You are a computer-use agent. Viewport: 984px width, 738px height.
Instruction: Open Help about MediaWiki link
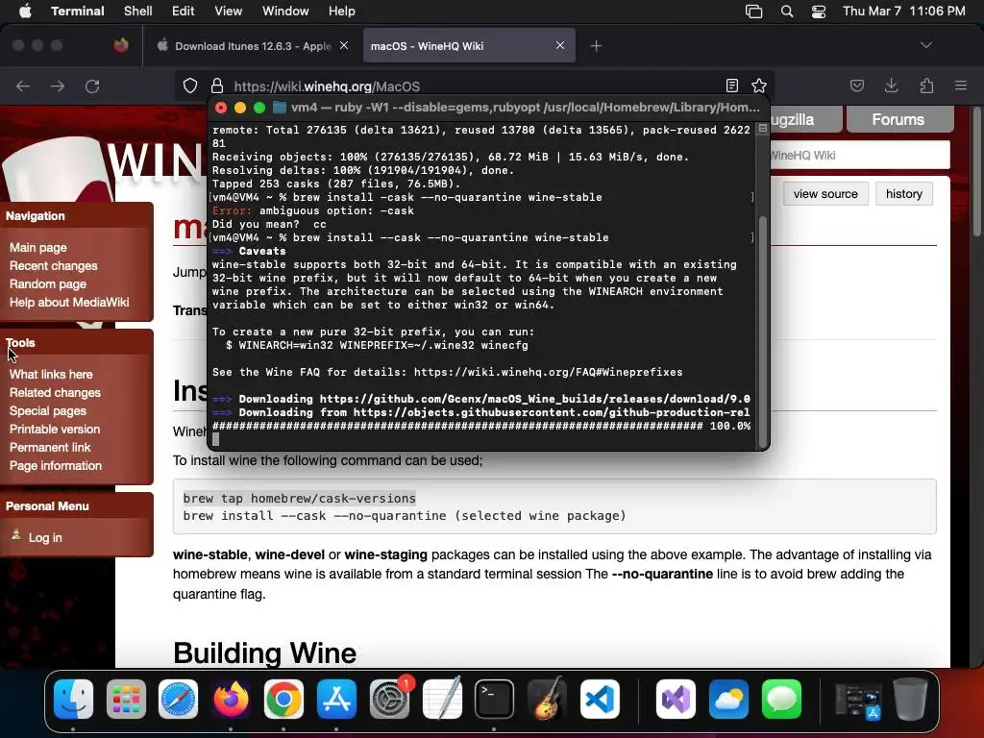click(x=69, y=302)
